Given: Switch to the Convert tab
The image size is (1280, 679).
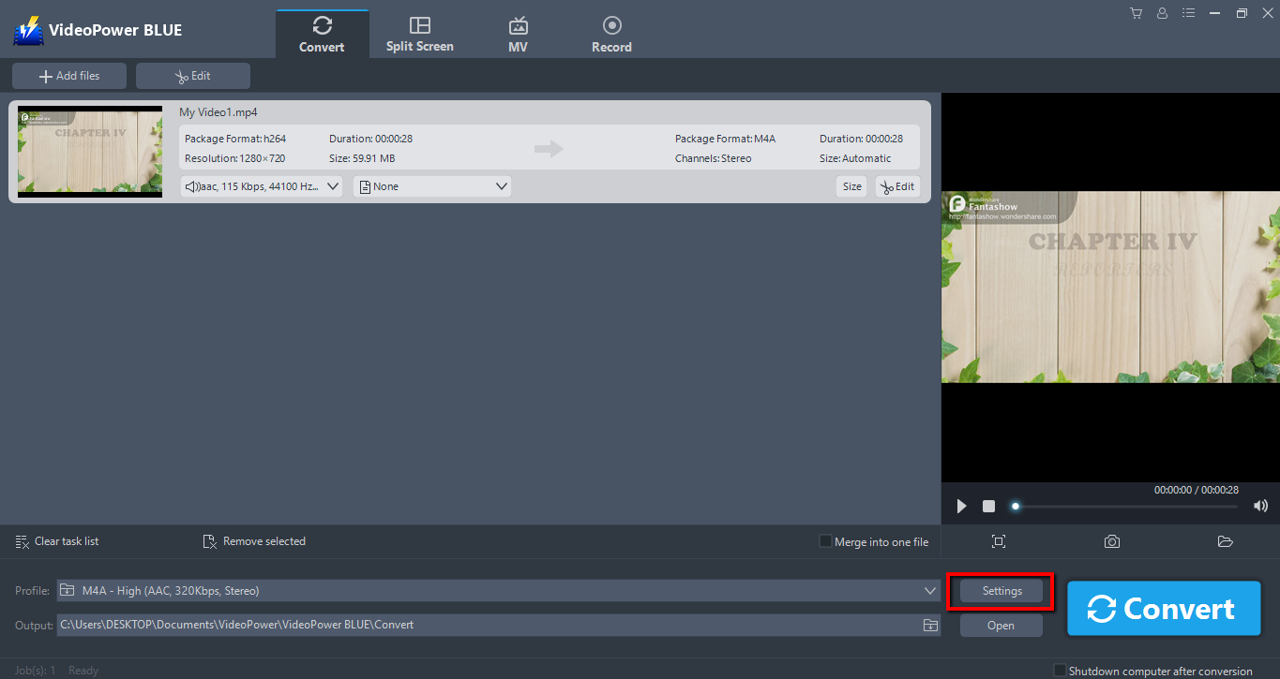Looking at the screenshot, I should coord(322,35).
